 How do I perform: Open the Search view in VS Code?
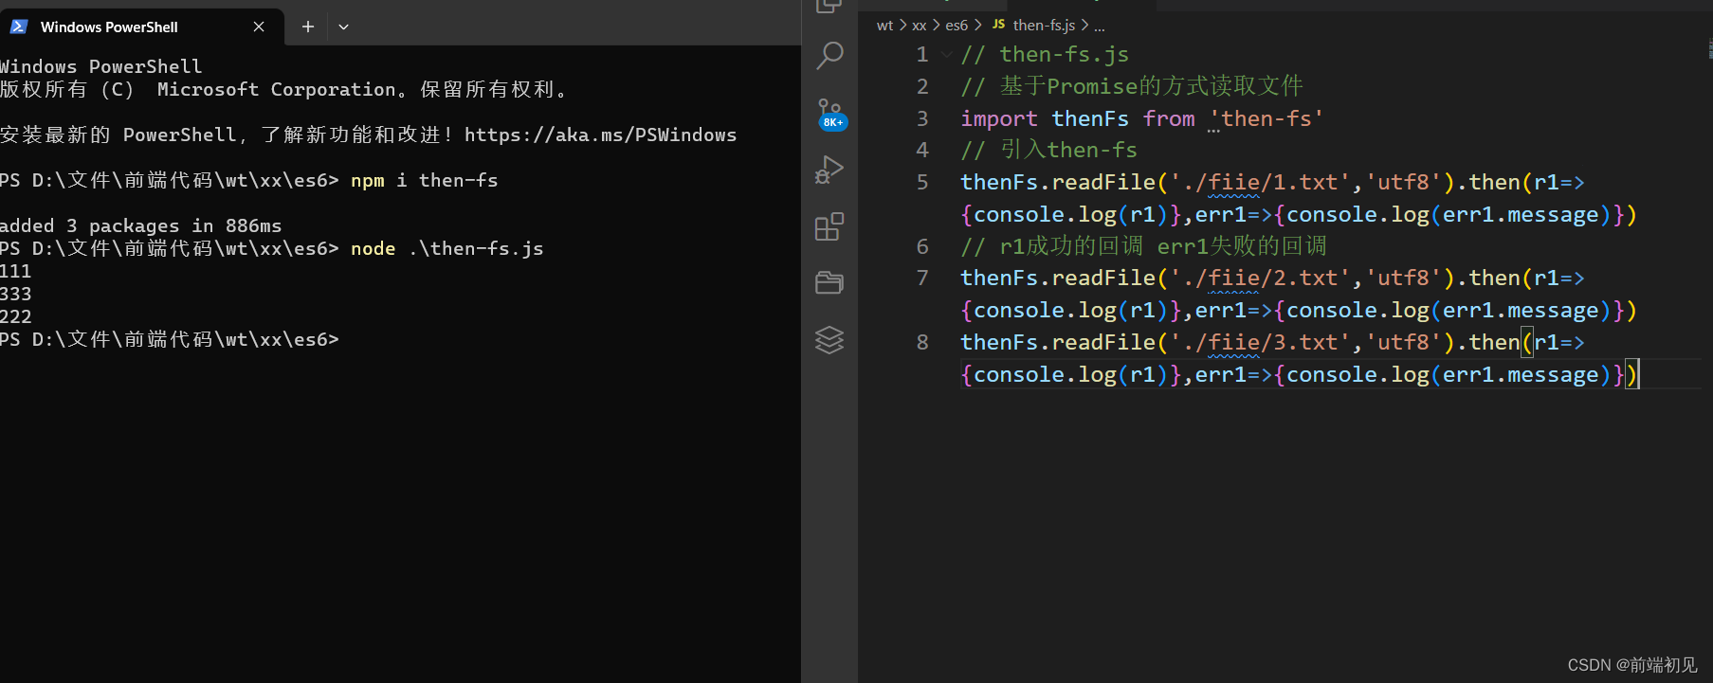coord(829,56)
